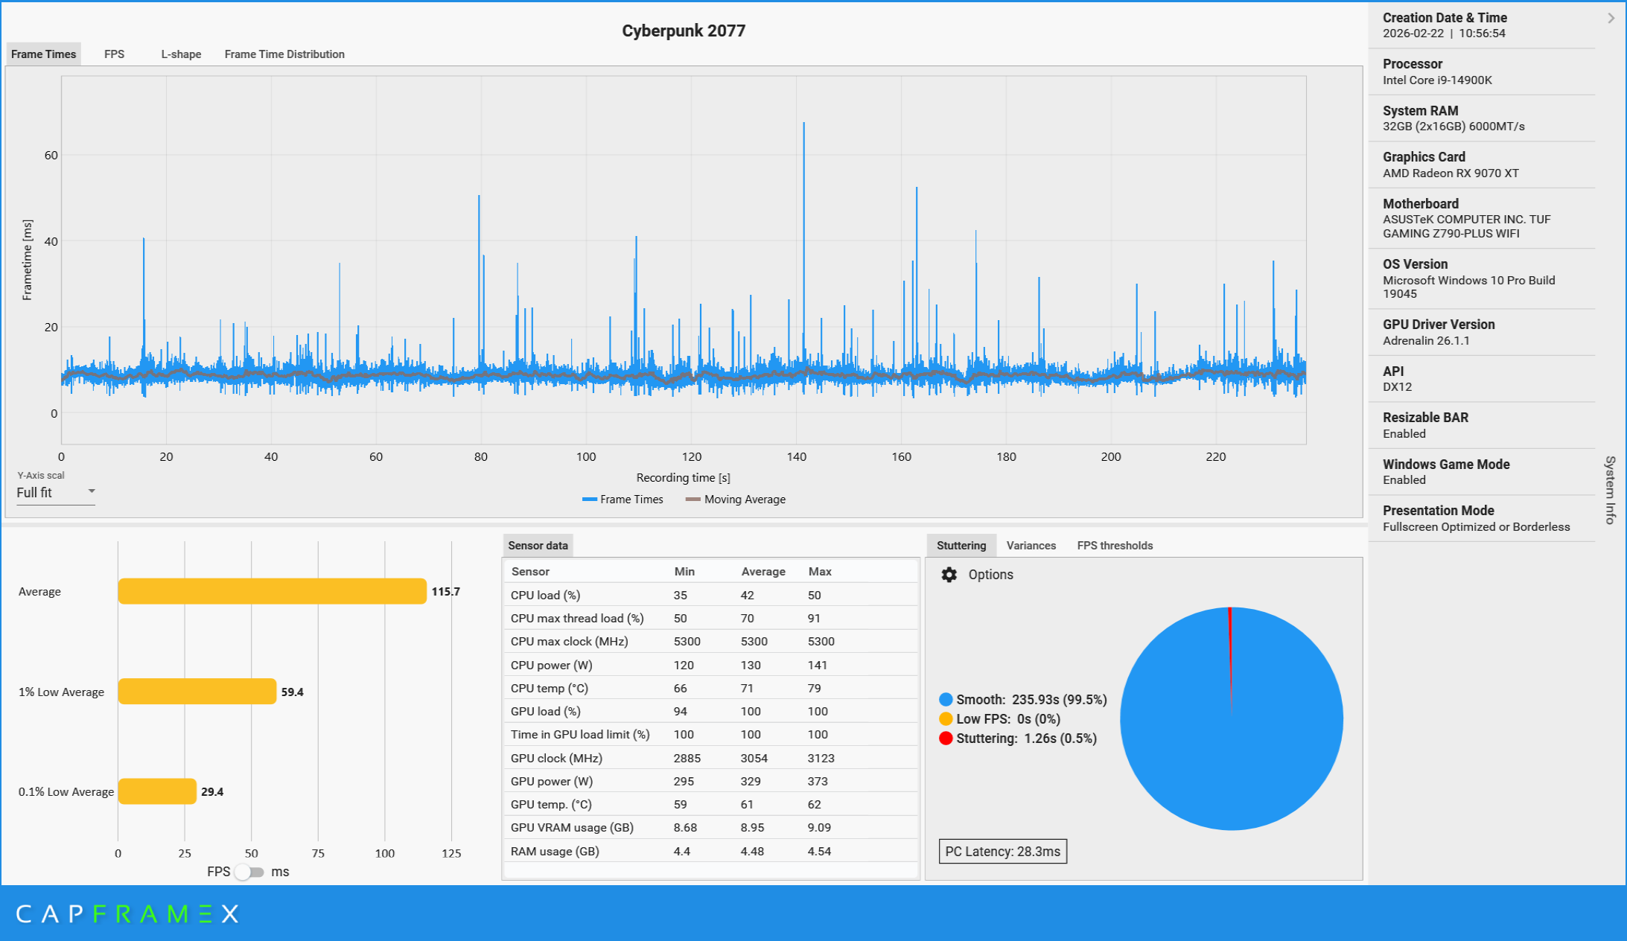Select Frame Time Distribution tab

284,54
